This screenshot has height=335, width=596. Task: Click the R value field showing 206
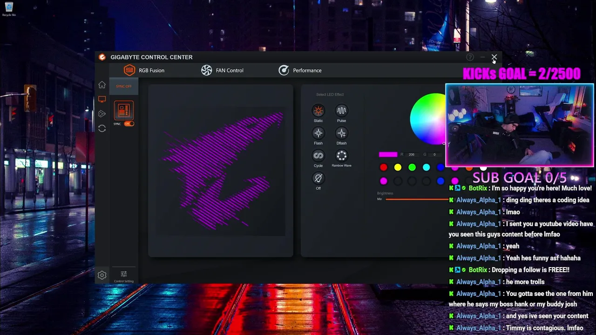pos(411,154)
